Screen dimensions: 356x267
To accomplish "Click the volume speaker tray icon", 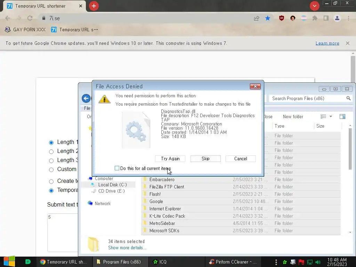I will tap(318, 262).
